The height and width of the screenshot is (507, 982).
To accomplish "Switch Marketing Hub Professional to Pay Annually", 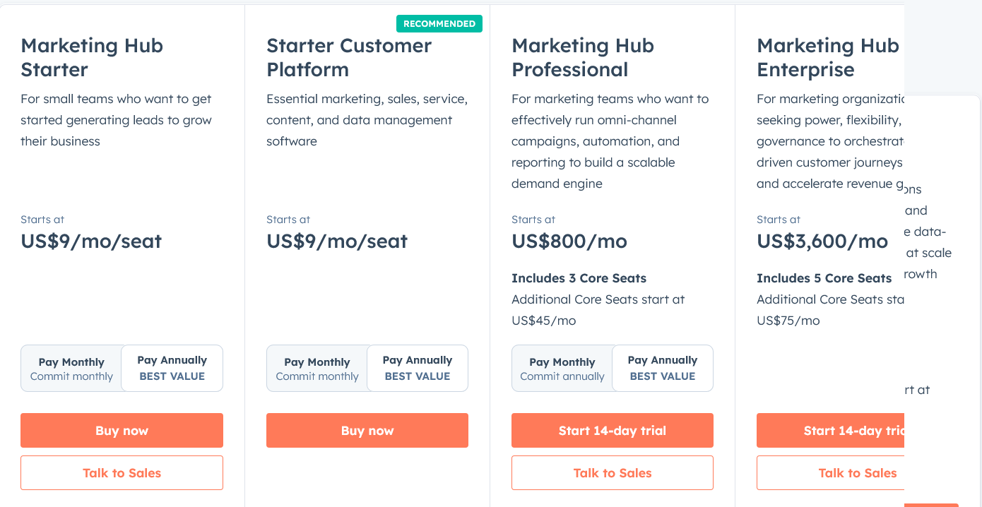I will point(663,369).
